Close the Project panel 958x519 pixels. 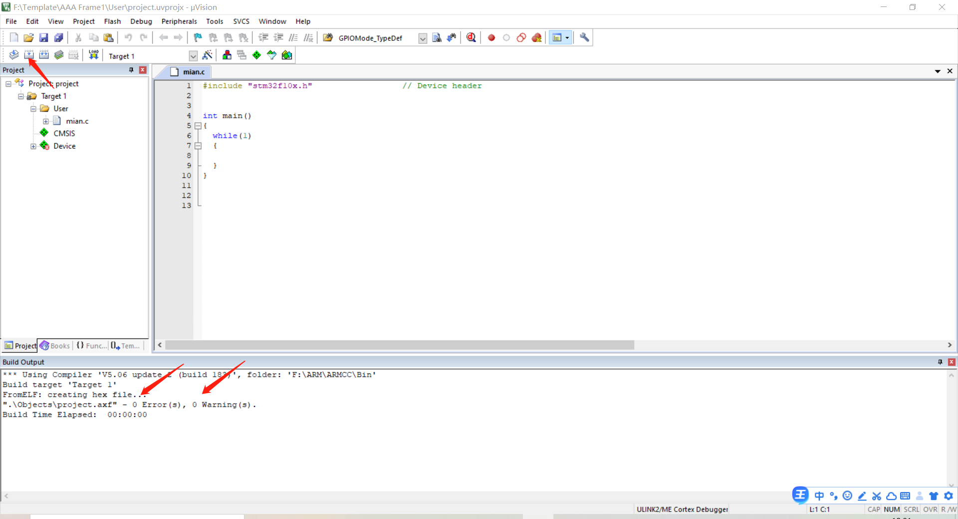pos(143,70)
